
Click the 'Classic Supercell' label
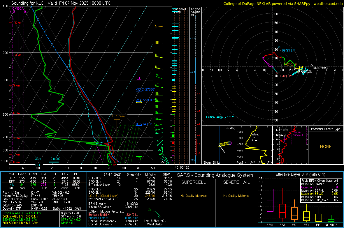pyautogui.click(x=298, y=134)
